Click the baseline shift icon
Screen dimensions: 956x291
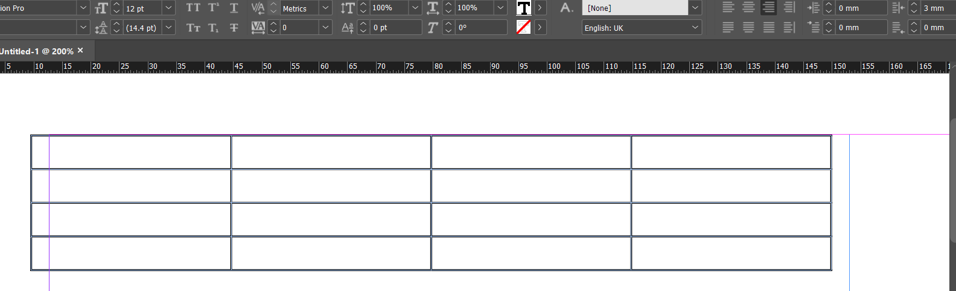[347, 28]
